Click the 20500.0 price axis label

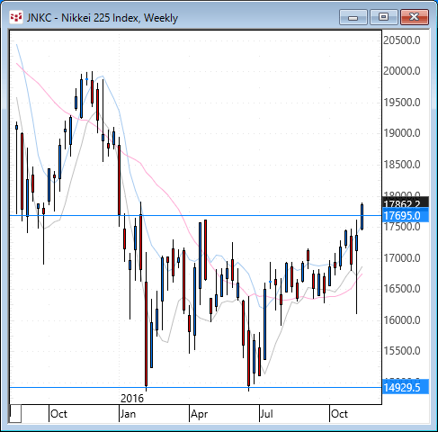pos(402,40)
